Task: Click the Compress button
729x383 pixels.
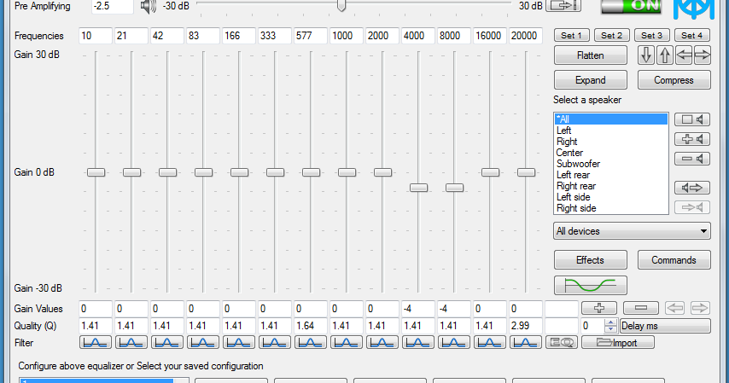Action: tap(674, 80)
